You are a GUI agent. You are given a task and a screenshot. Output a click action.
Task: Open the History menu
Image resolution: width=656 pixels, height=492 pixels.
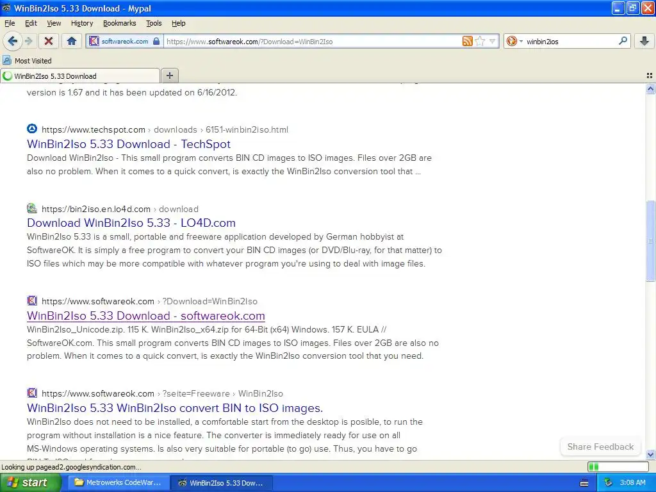82,24
